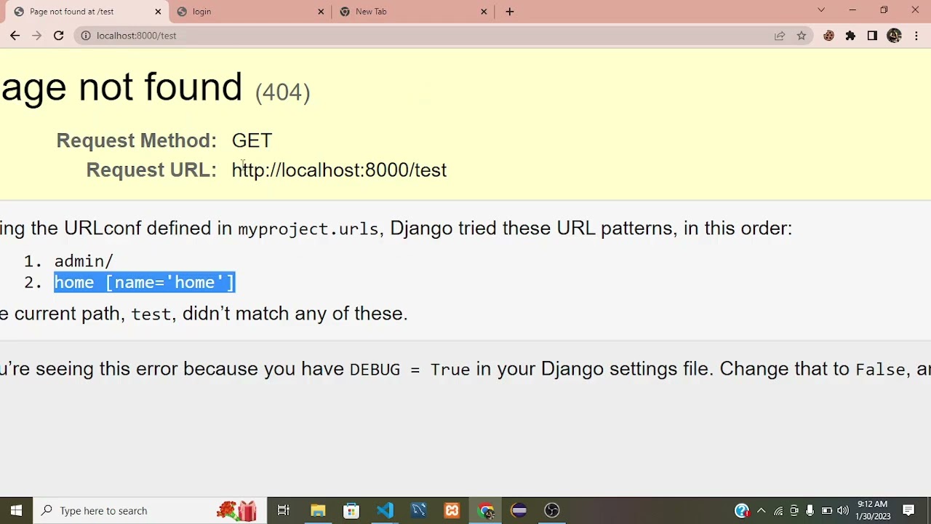The height and width of the screenshot is (524, 931).
Task: Click the admin/ URL pattern
Action: 84,261
